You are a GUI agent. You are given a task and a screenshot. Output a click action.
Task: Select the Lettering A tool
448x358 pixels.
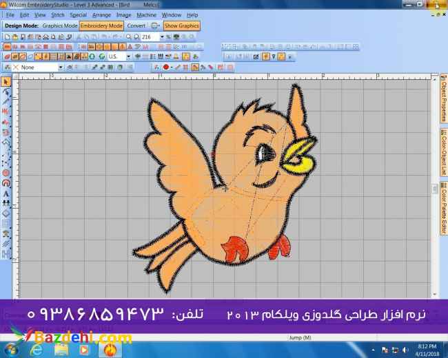(6, 193)
